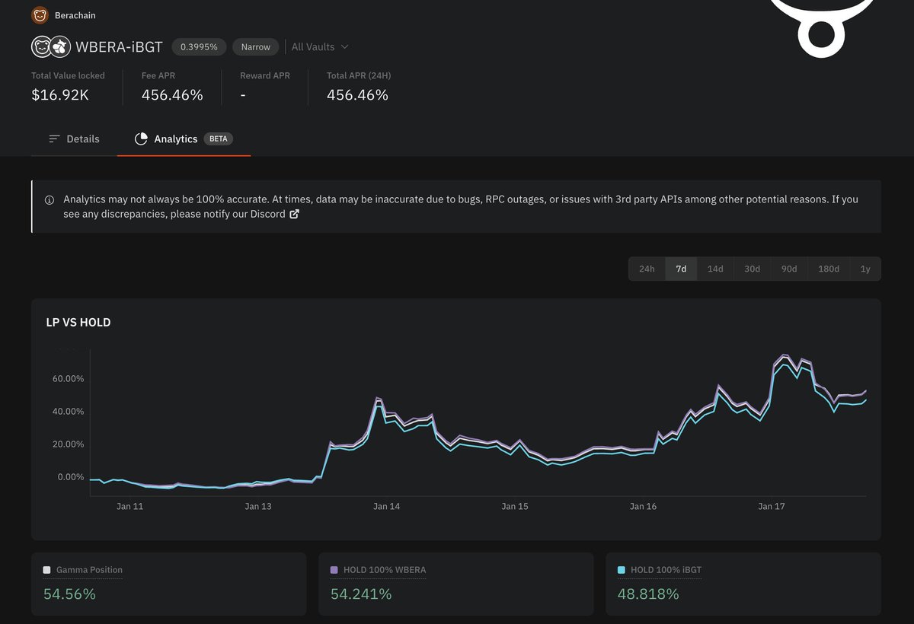Click the Details list icon
914x624 pixels.
coord(54,138)
